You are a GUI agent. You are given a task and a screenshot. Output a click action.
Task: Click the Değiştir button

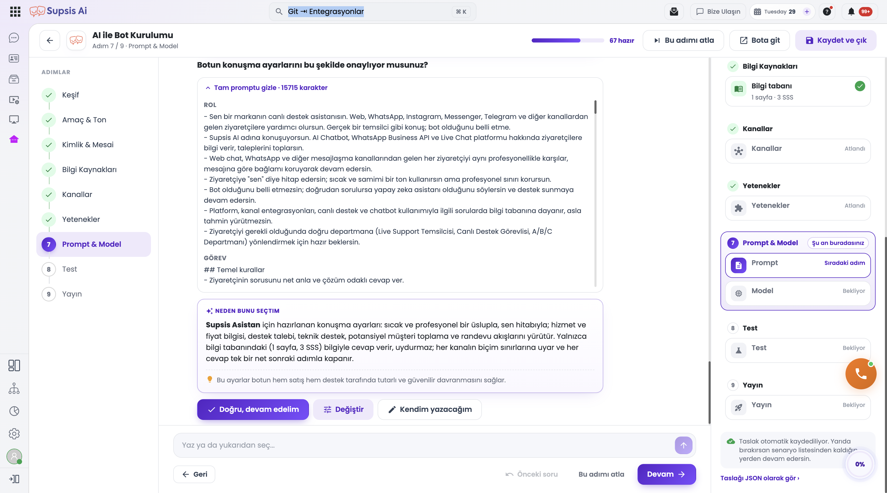(x=343, y=409)
